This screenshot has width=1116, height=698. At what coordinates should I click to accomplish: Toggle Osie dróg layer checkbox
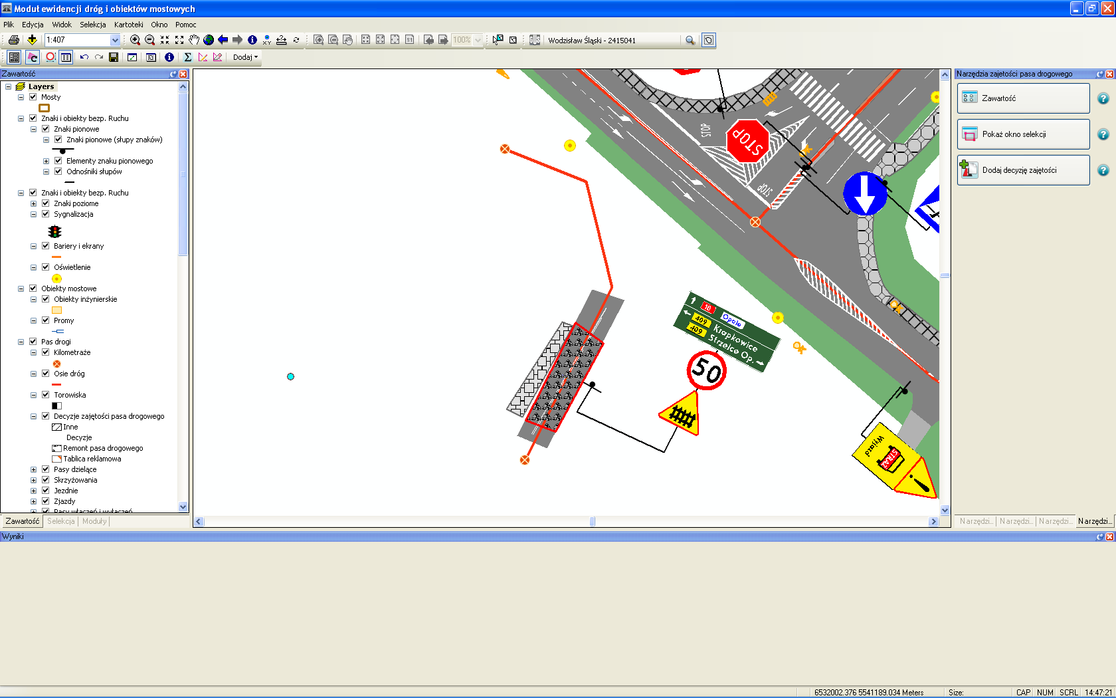point(45,374)
